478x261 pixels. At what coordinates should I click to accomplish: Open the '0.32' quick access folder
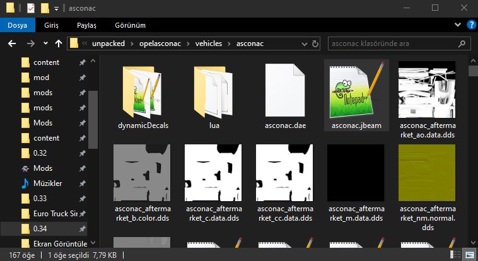[x=40, y=153]
